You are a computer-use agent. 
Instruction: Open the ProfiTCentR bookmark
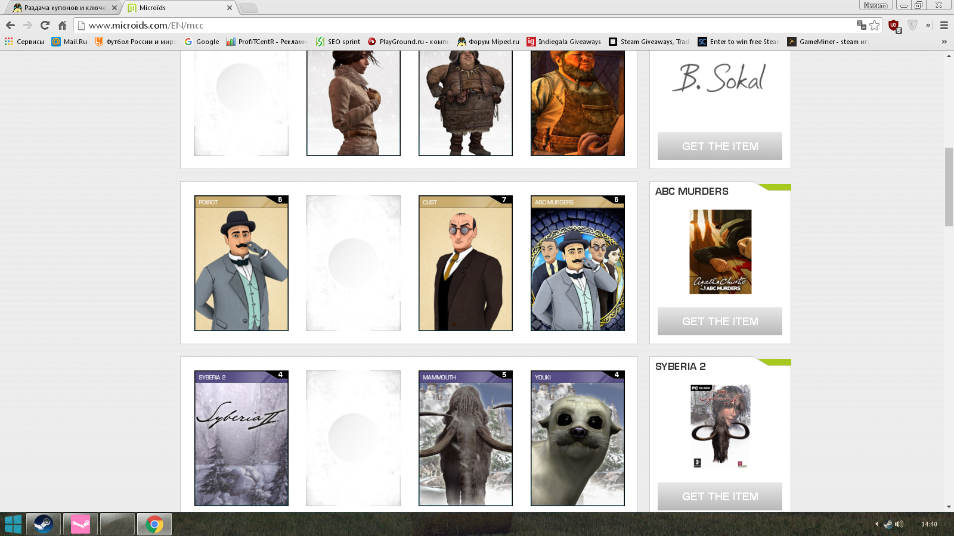pos(267,42)
